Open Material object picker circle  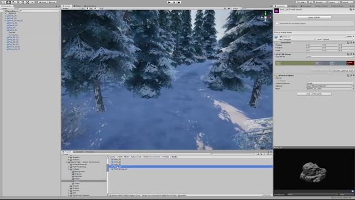[353, 86]
